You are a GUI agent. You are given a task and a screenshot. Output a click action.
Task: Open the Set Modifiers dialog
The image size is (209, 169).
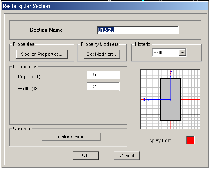(102, 54)
